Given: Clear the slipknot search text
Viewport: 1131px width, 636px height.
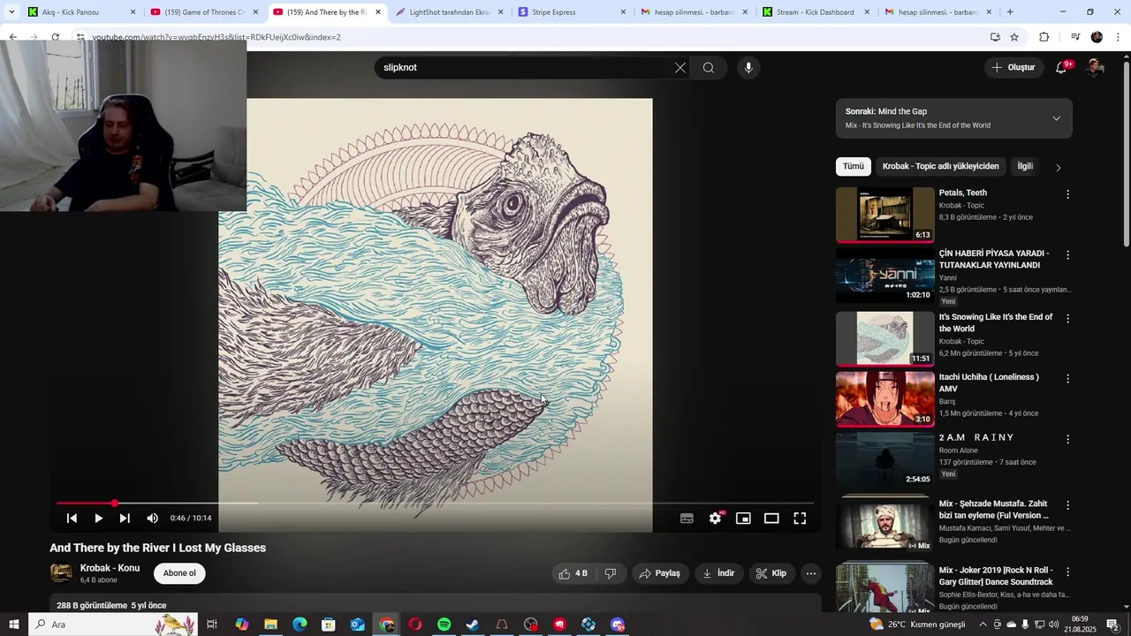Looking at the screenshot, I should pos(680,68).
